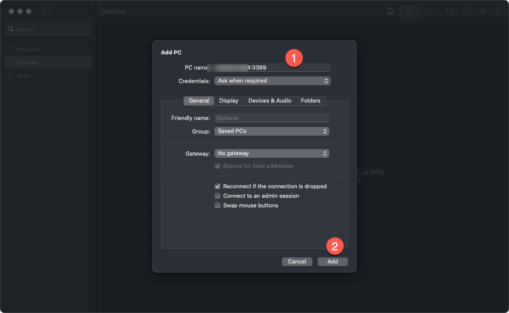This screenshot has width=509, height=313.
Task: Click the notifications bell icon
Action: (390, 11)
